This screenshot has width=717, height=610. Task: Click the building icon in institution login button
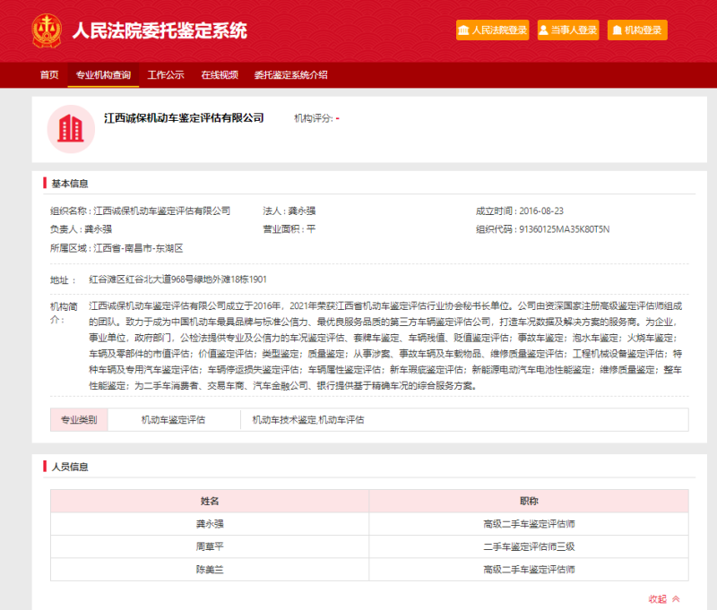(x=617, y=30)
